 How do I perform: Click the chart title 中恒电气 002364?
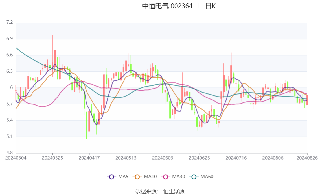pyautogui.click(x=167, y=6)
